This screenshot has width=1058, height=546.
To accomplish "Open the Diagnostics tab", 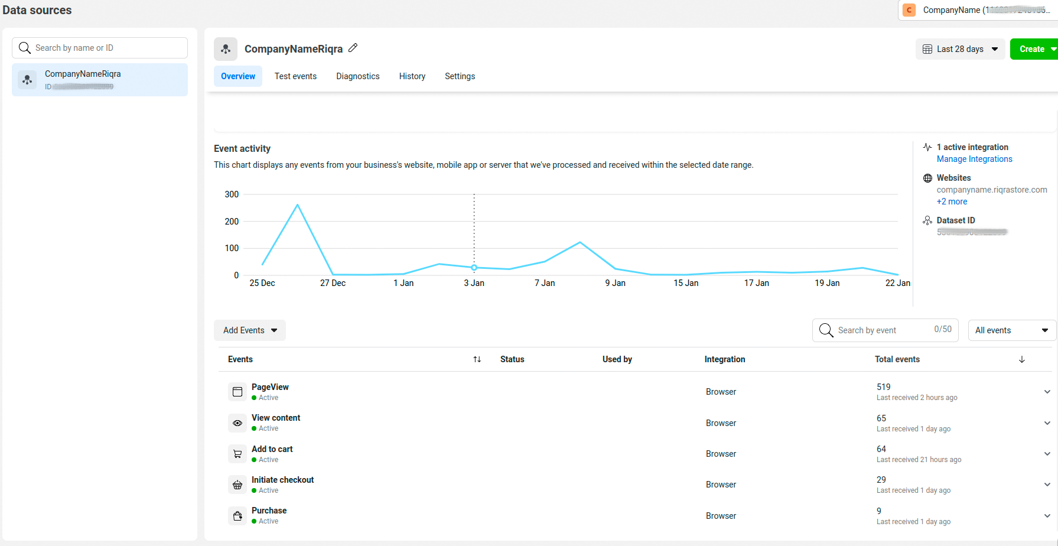I will pos(358,76).
